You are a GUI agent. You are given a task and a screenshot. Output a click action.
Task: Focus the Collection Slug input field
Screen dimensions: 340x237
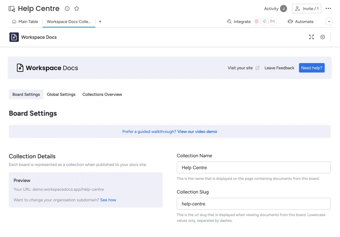click(253, 204)
